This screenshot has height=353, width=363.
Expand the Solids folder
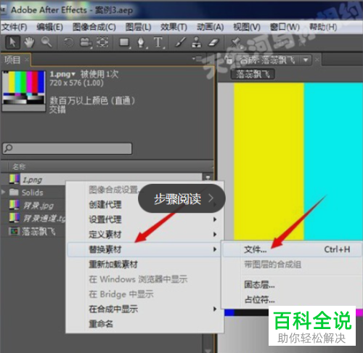(4, 192)
